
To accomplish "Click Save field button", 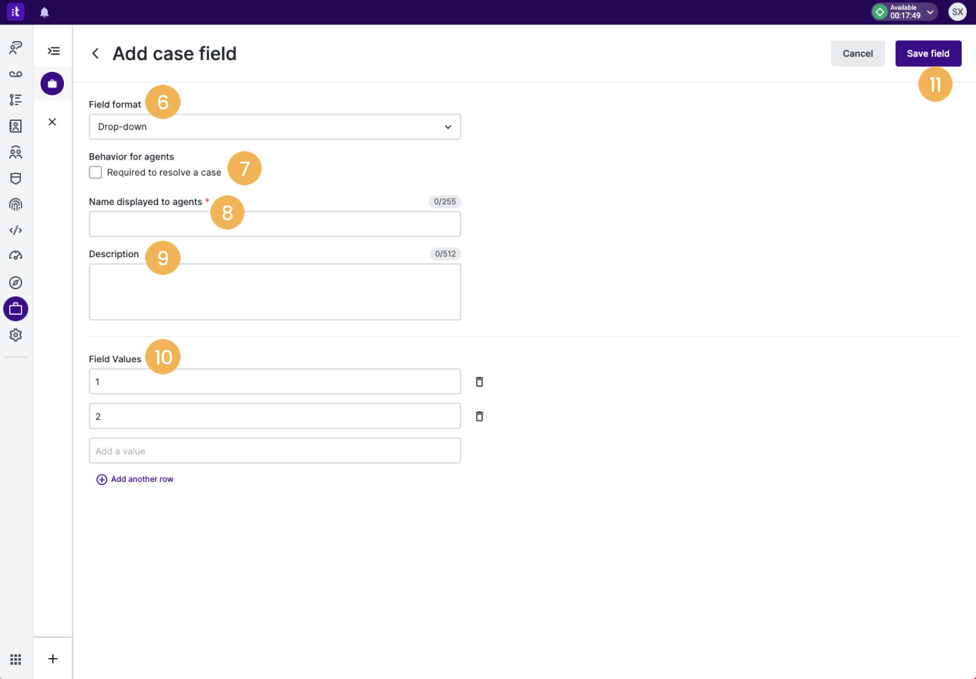I will (928, 53).
